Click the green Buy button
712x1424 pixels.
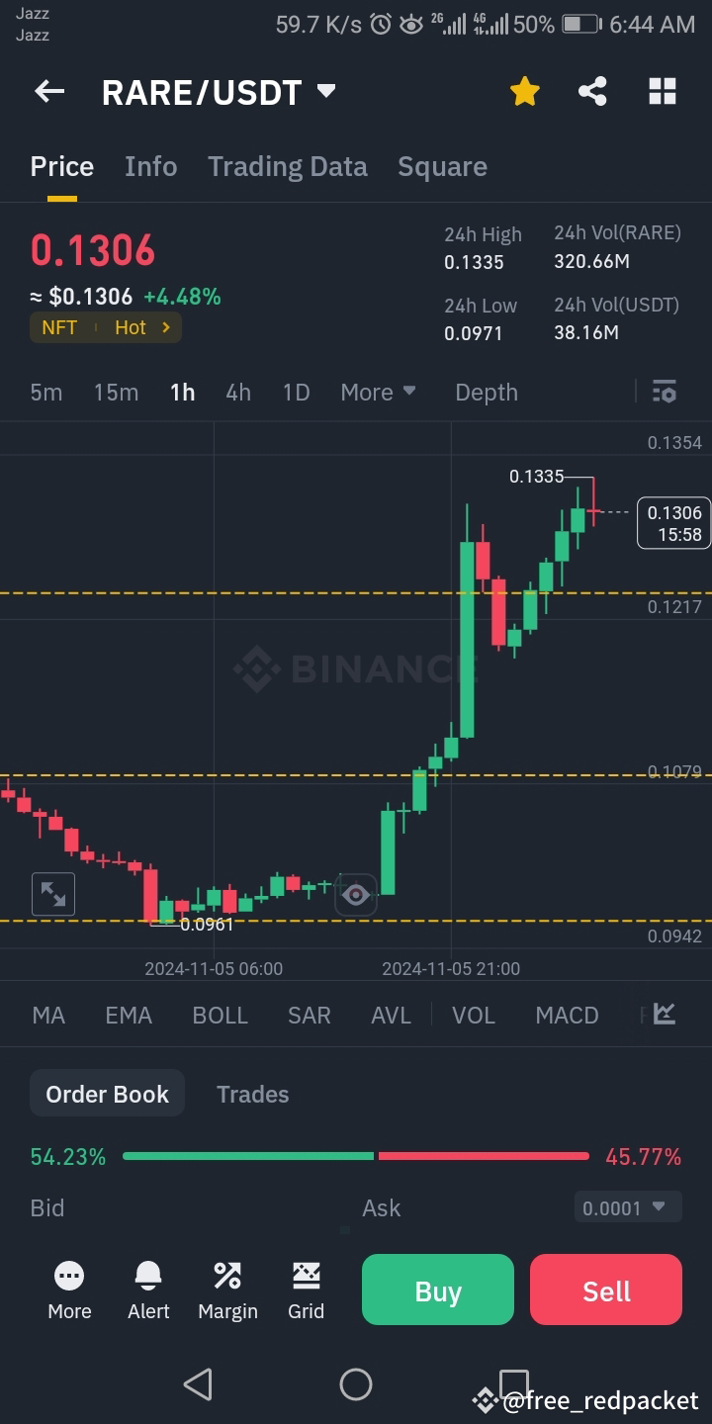(437, 1290)
